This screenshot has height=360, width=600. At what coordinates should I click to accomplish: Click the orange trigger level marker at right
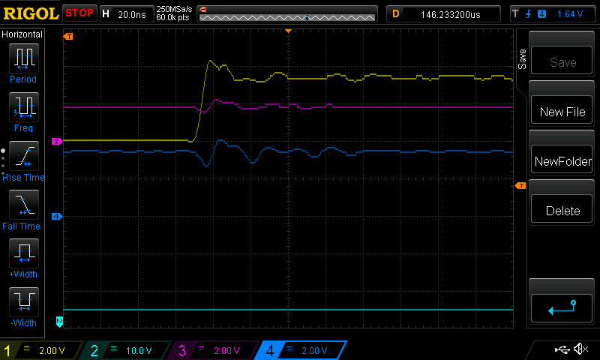point(520,186)
